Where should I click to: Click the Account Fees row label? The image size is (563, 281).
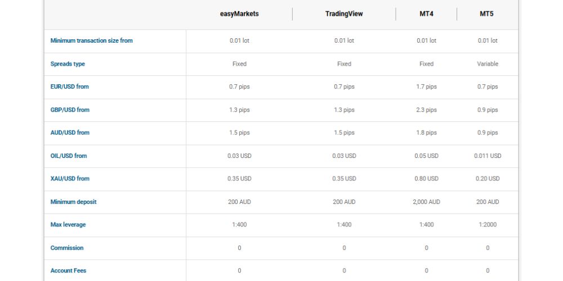[69, 271]
